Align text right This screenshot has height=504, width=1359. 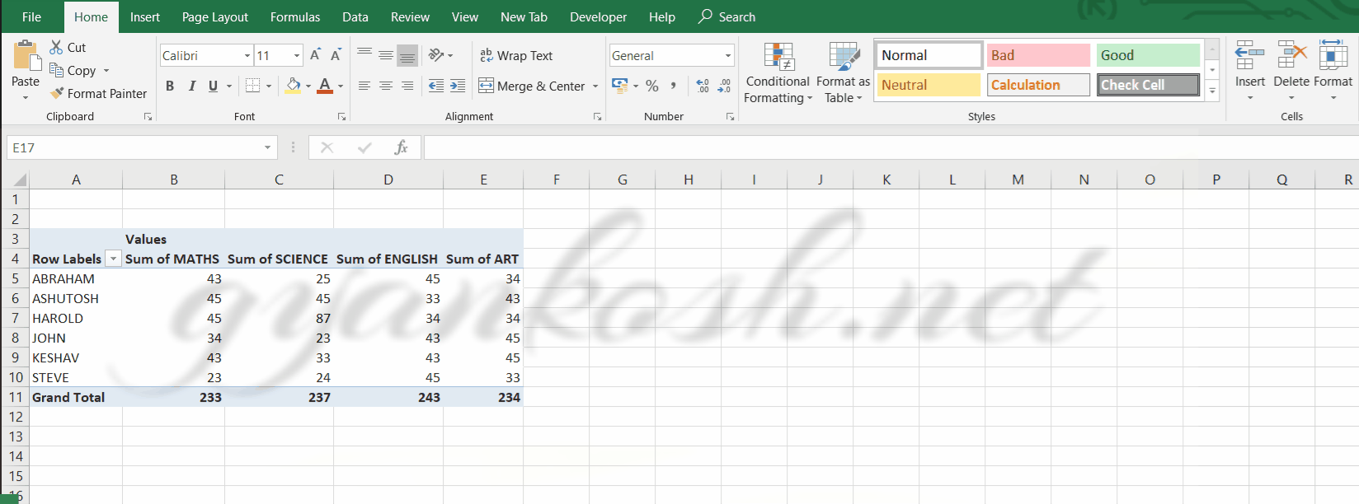pos(407,86)
